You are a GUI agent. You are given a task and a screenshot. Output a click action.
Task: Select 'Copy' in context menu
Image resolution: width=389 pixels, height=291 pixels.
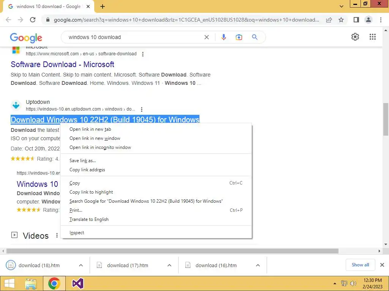156,183
